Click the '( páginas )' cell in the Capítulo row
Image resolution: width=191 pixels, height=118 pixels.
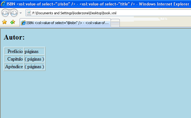(34, 59)
